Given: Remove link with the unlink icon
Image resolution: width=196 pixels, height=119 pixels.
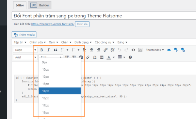Looking at the screenshot, I should click(112, 50).
